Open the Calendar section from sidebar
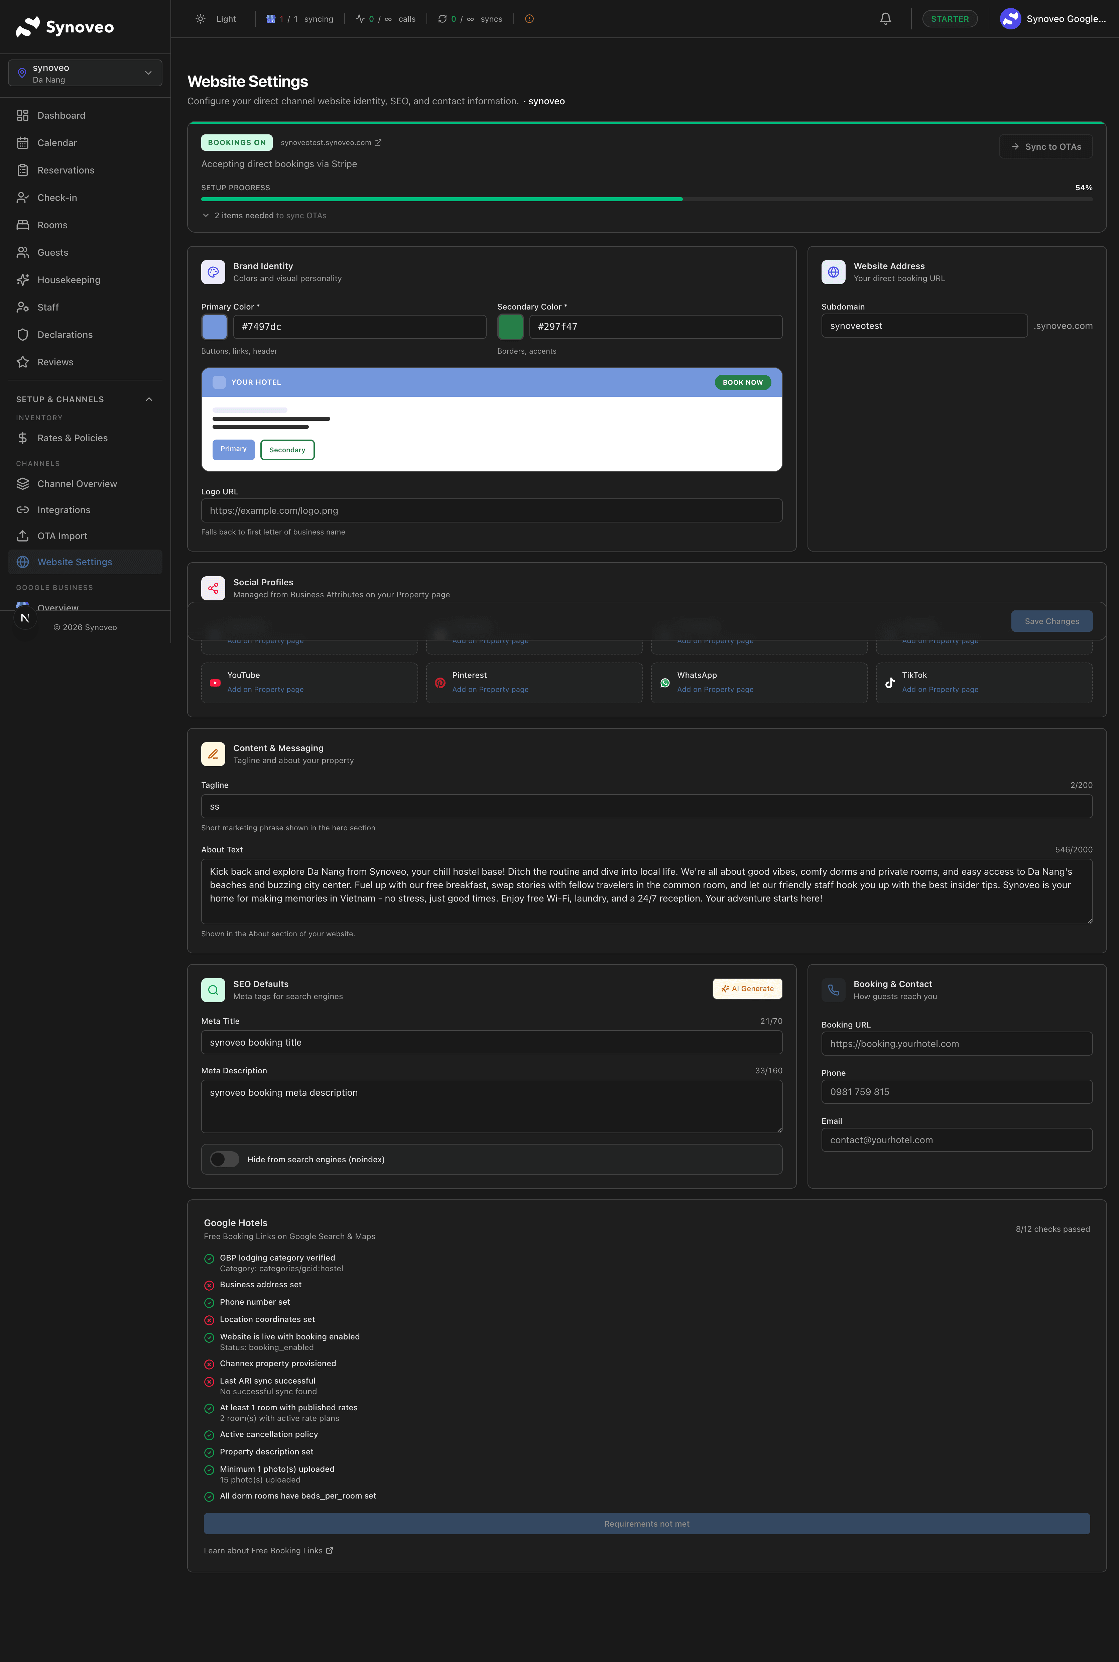 point(56,142)
